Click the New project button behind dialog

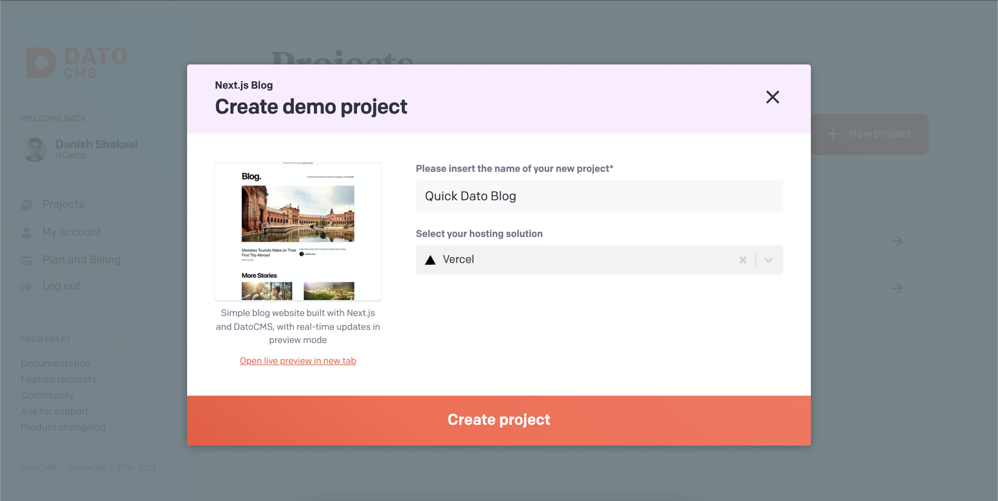(869, 134)
